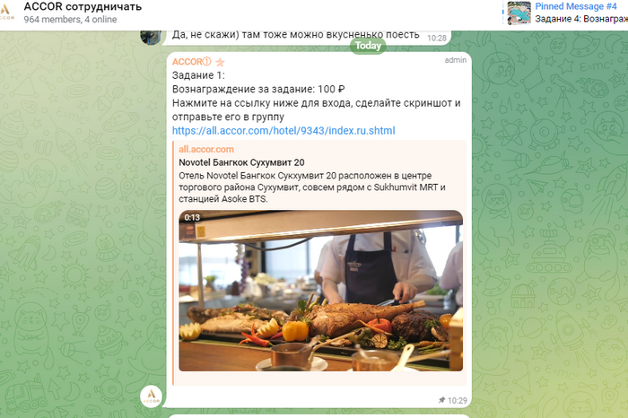Click the Today date badge
Viewport: 628px width, 418px height.
(x=368, y=46)
